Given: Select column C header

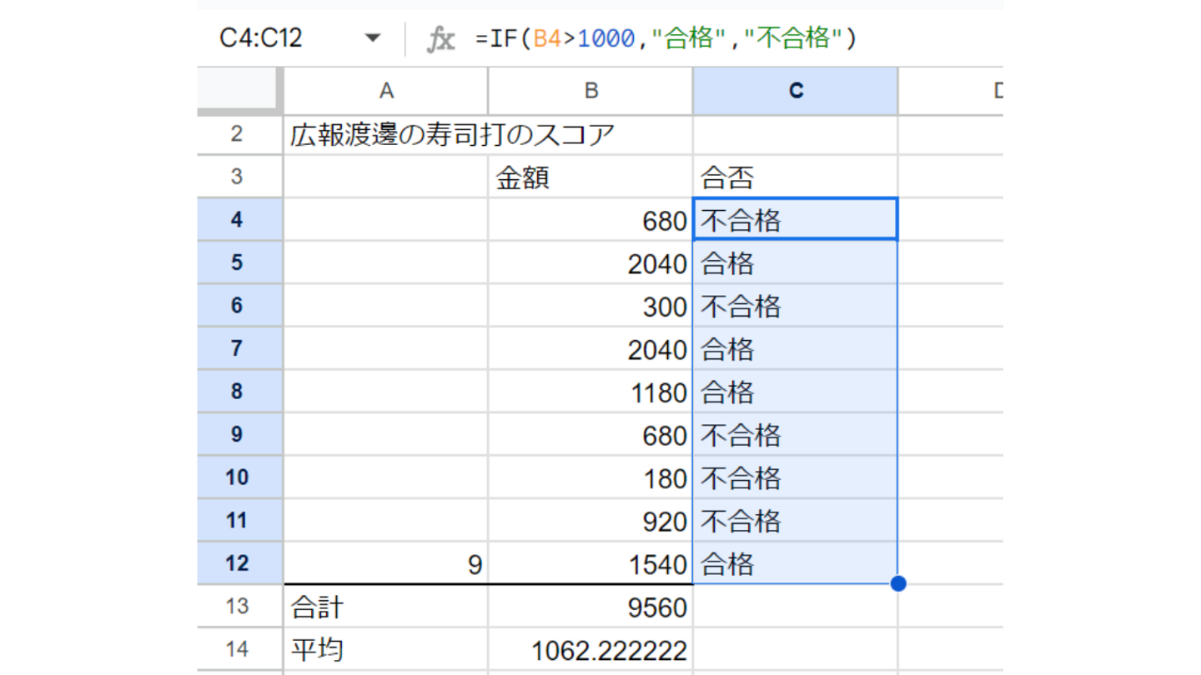Looking at the screenshot, I should coord(796,91).
